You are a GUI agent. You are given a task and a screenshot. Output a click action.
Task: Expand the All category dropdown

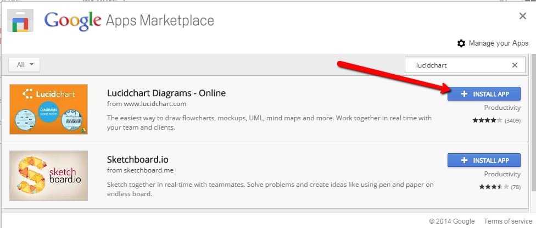pyautogui.click(x=24, y=65)
